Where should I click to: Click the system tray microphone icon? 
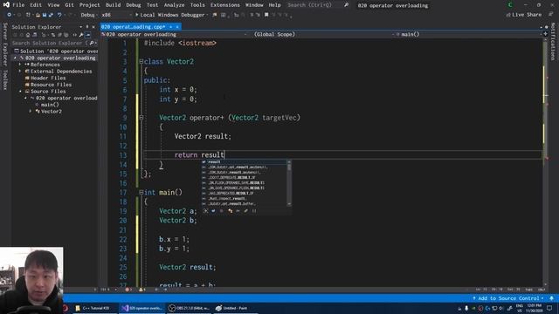(466, 308)
